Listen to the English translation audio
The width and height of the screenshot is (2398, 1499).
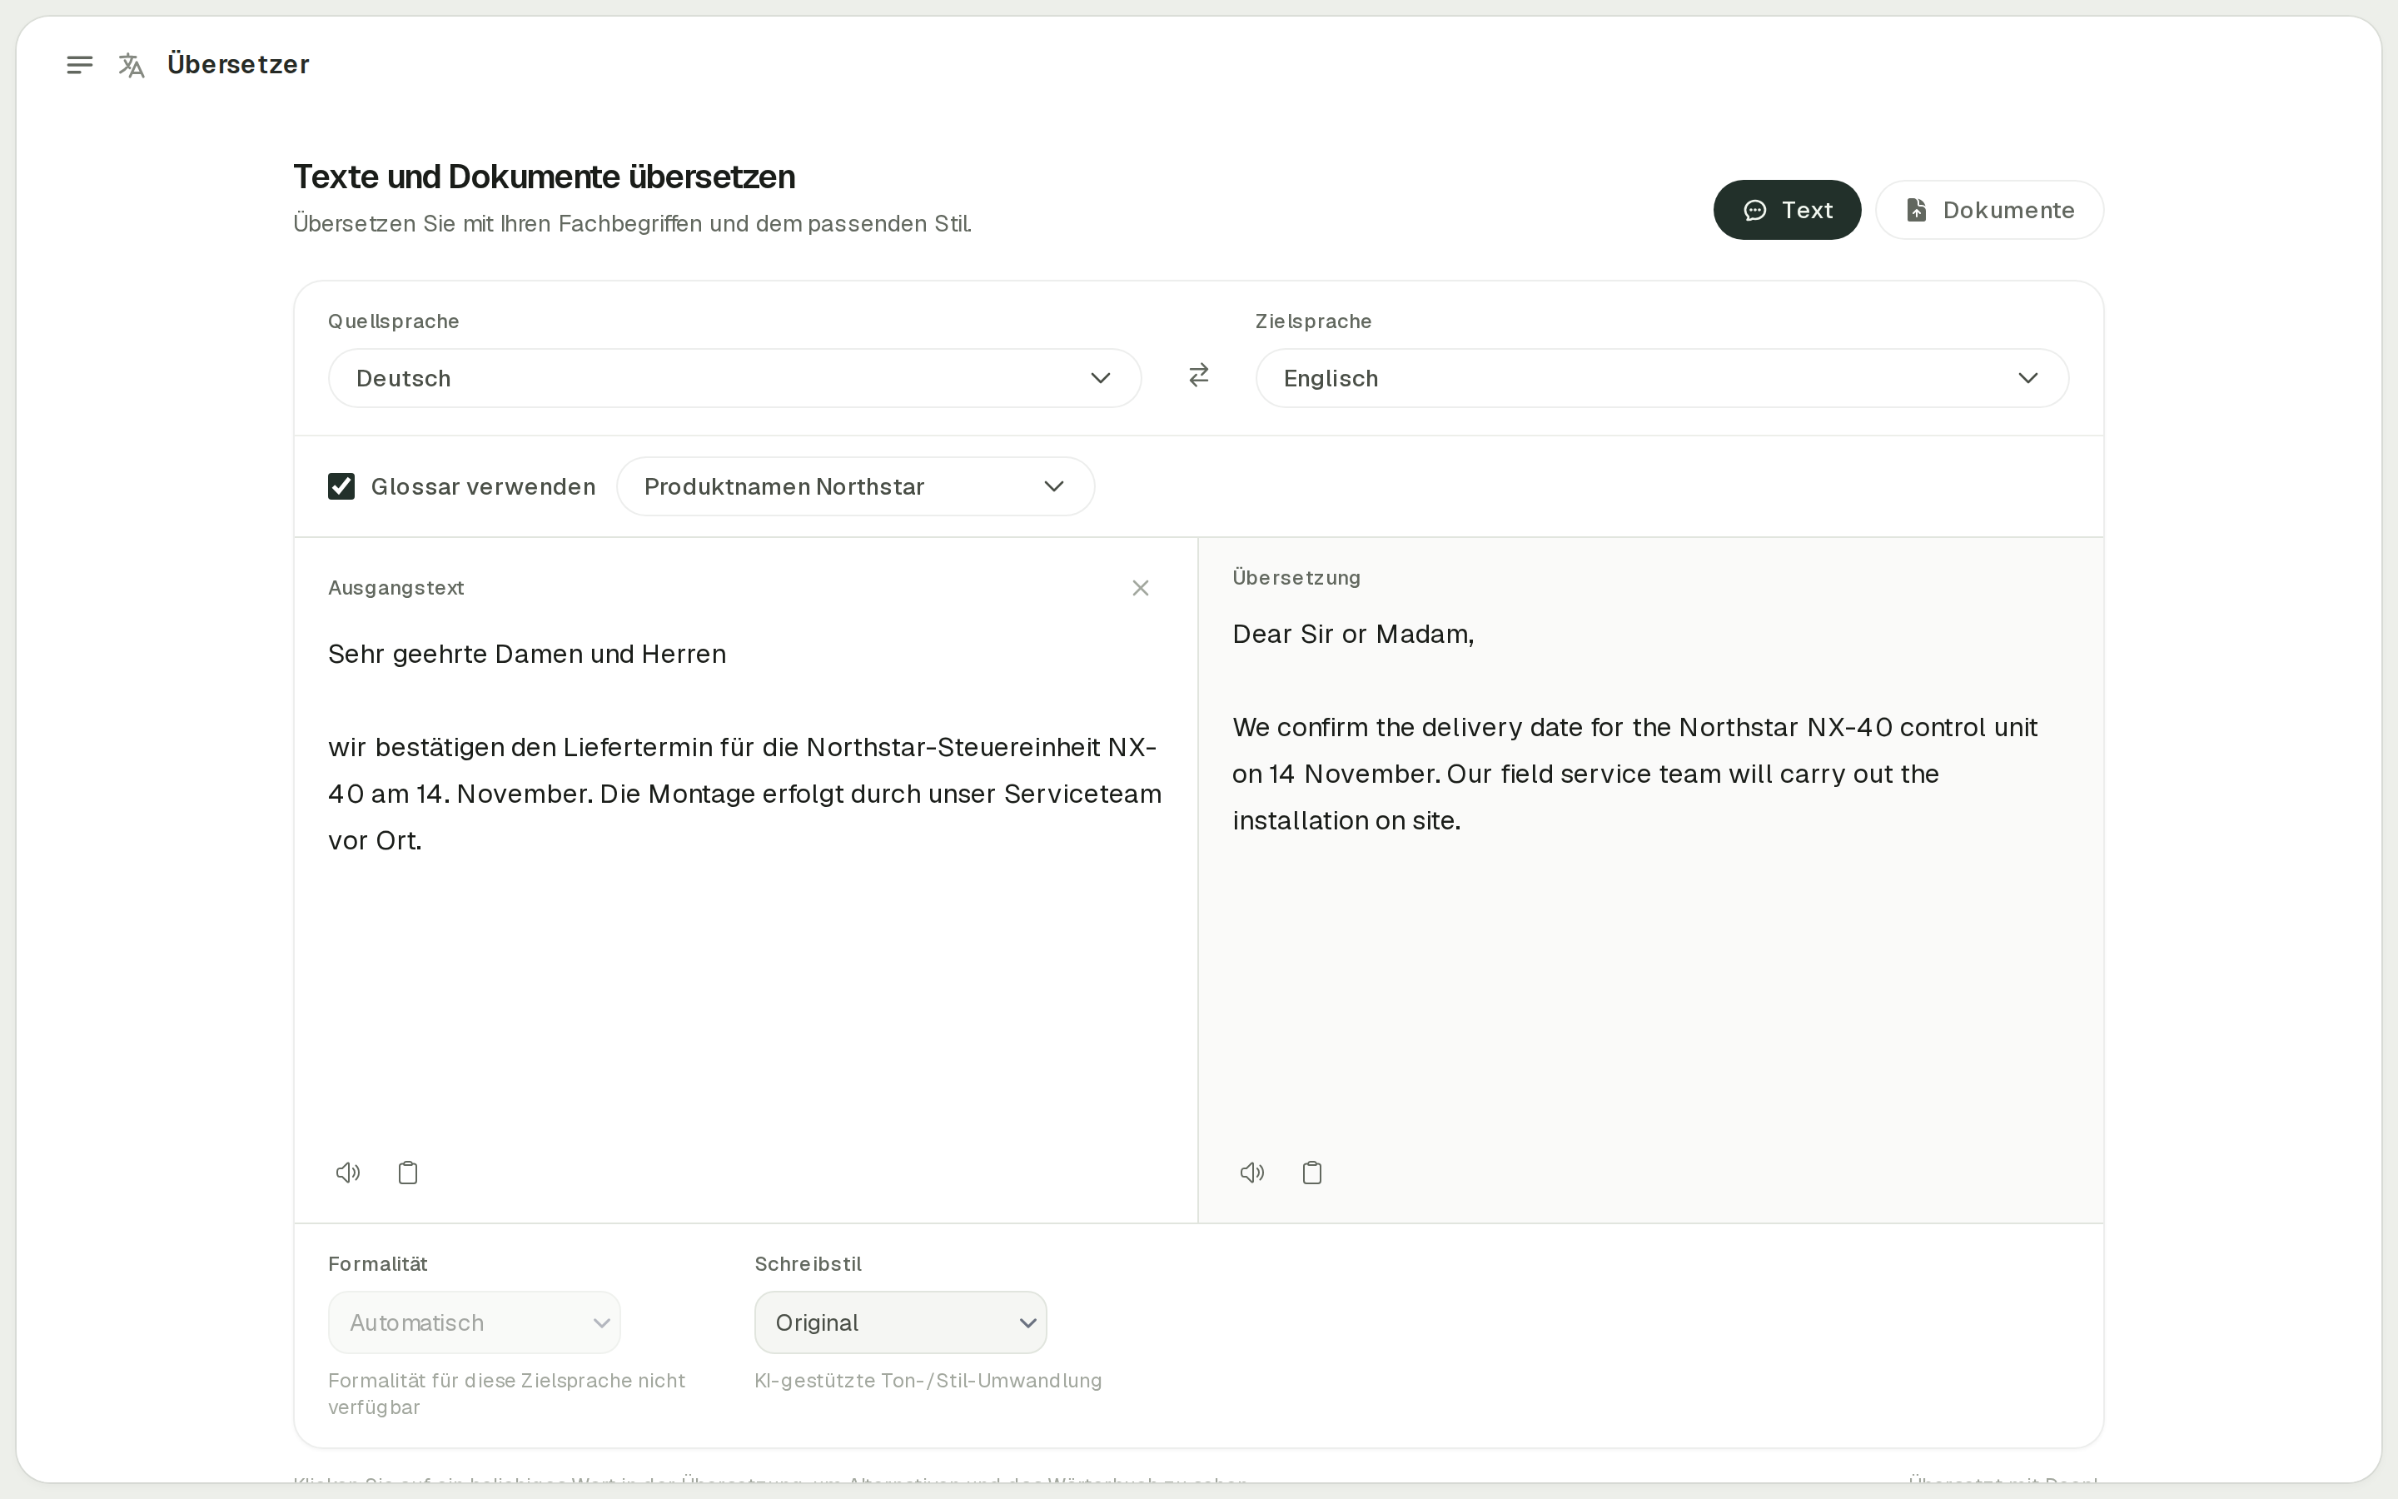pyautogui.click(x=1252, y=1173)
